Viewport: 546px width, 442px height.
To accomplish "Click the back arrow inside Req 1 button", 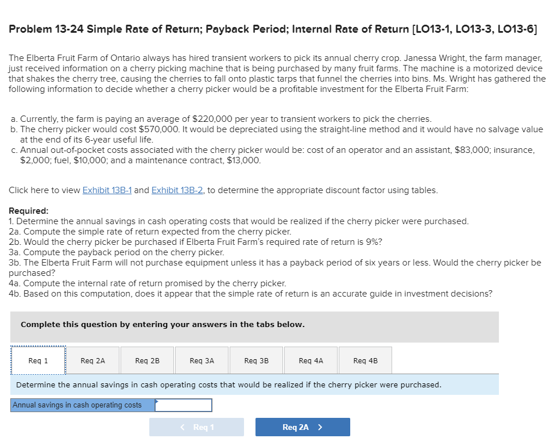I will coord(181,426).
